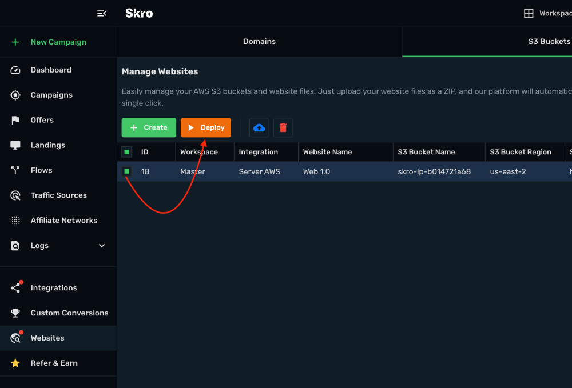Collapse the sidebar with the menu icon
The width and height of the screenshot is (572, 388).
pyautogui.click(x=101, y=14)
